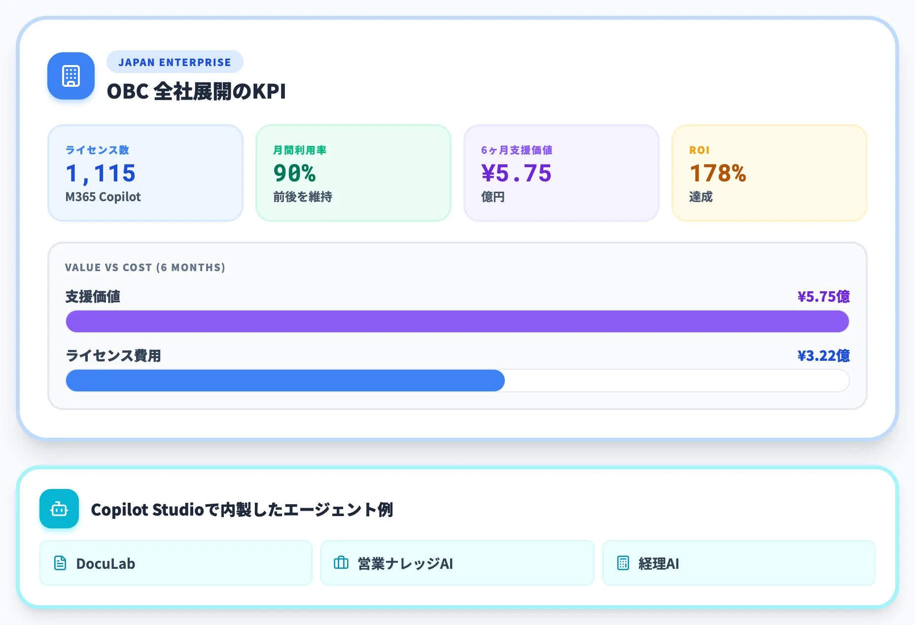This screenshot has height=625, width=915.
Task: Click the briefcase icon beside 営業ナレッジAI
Action: coord(341,563)
